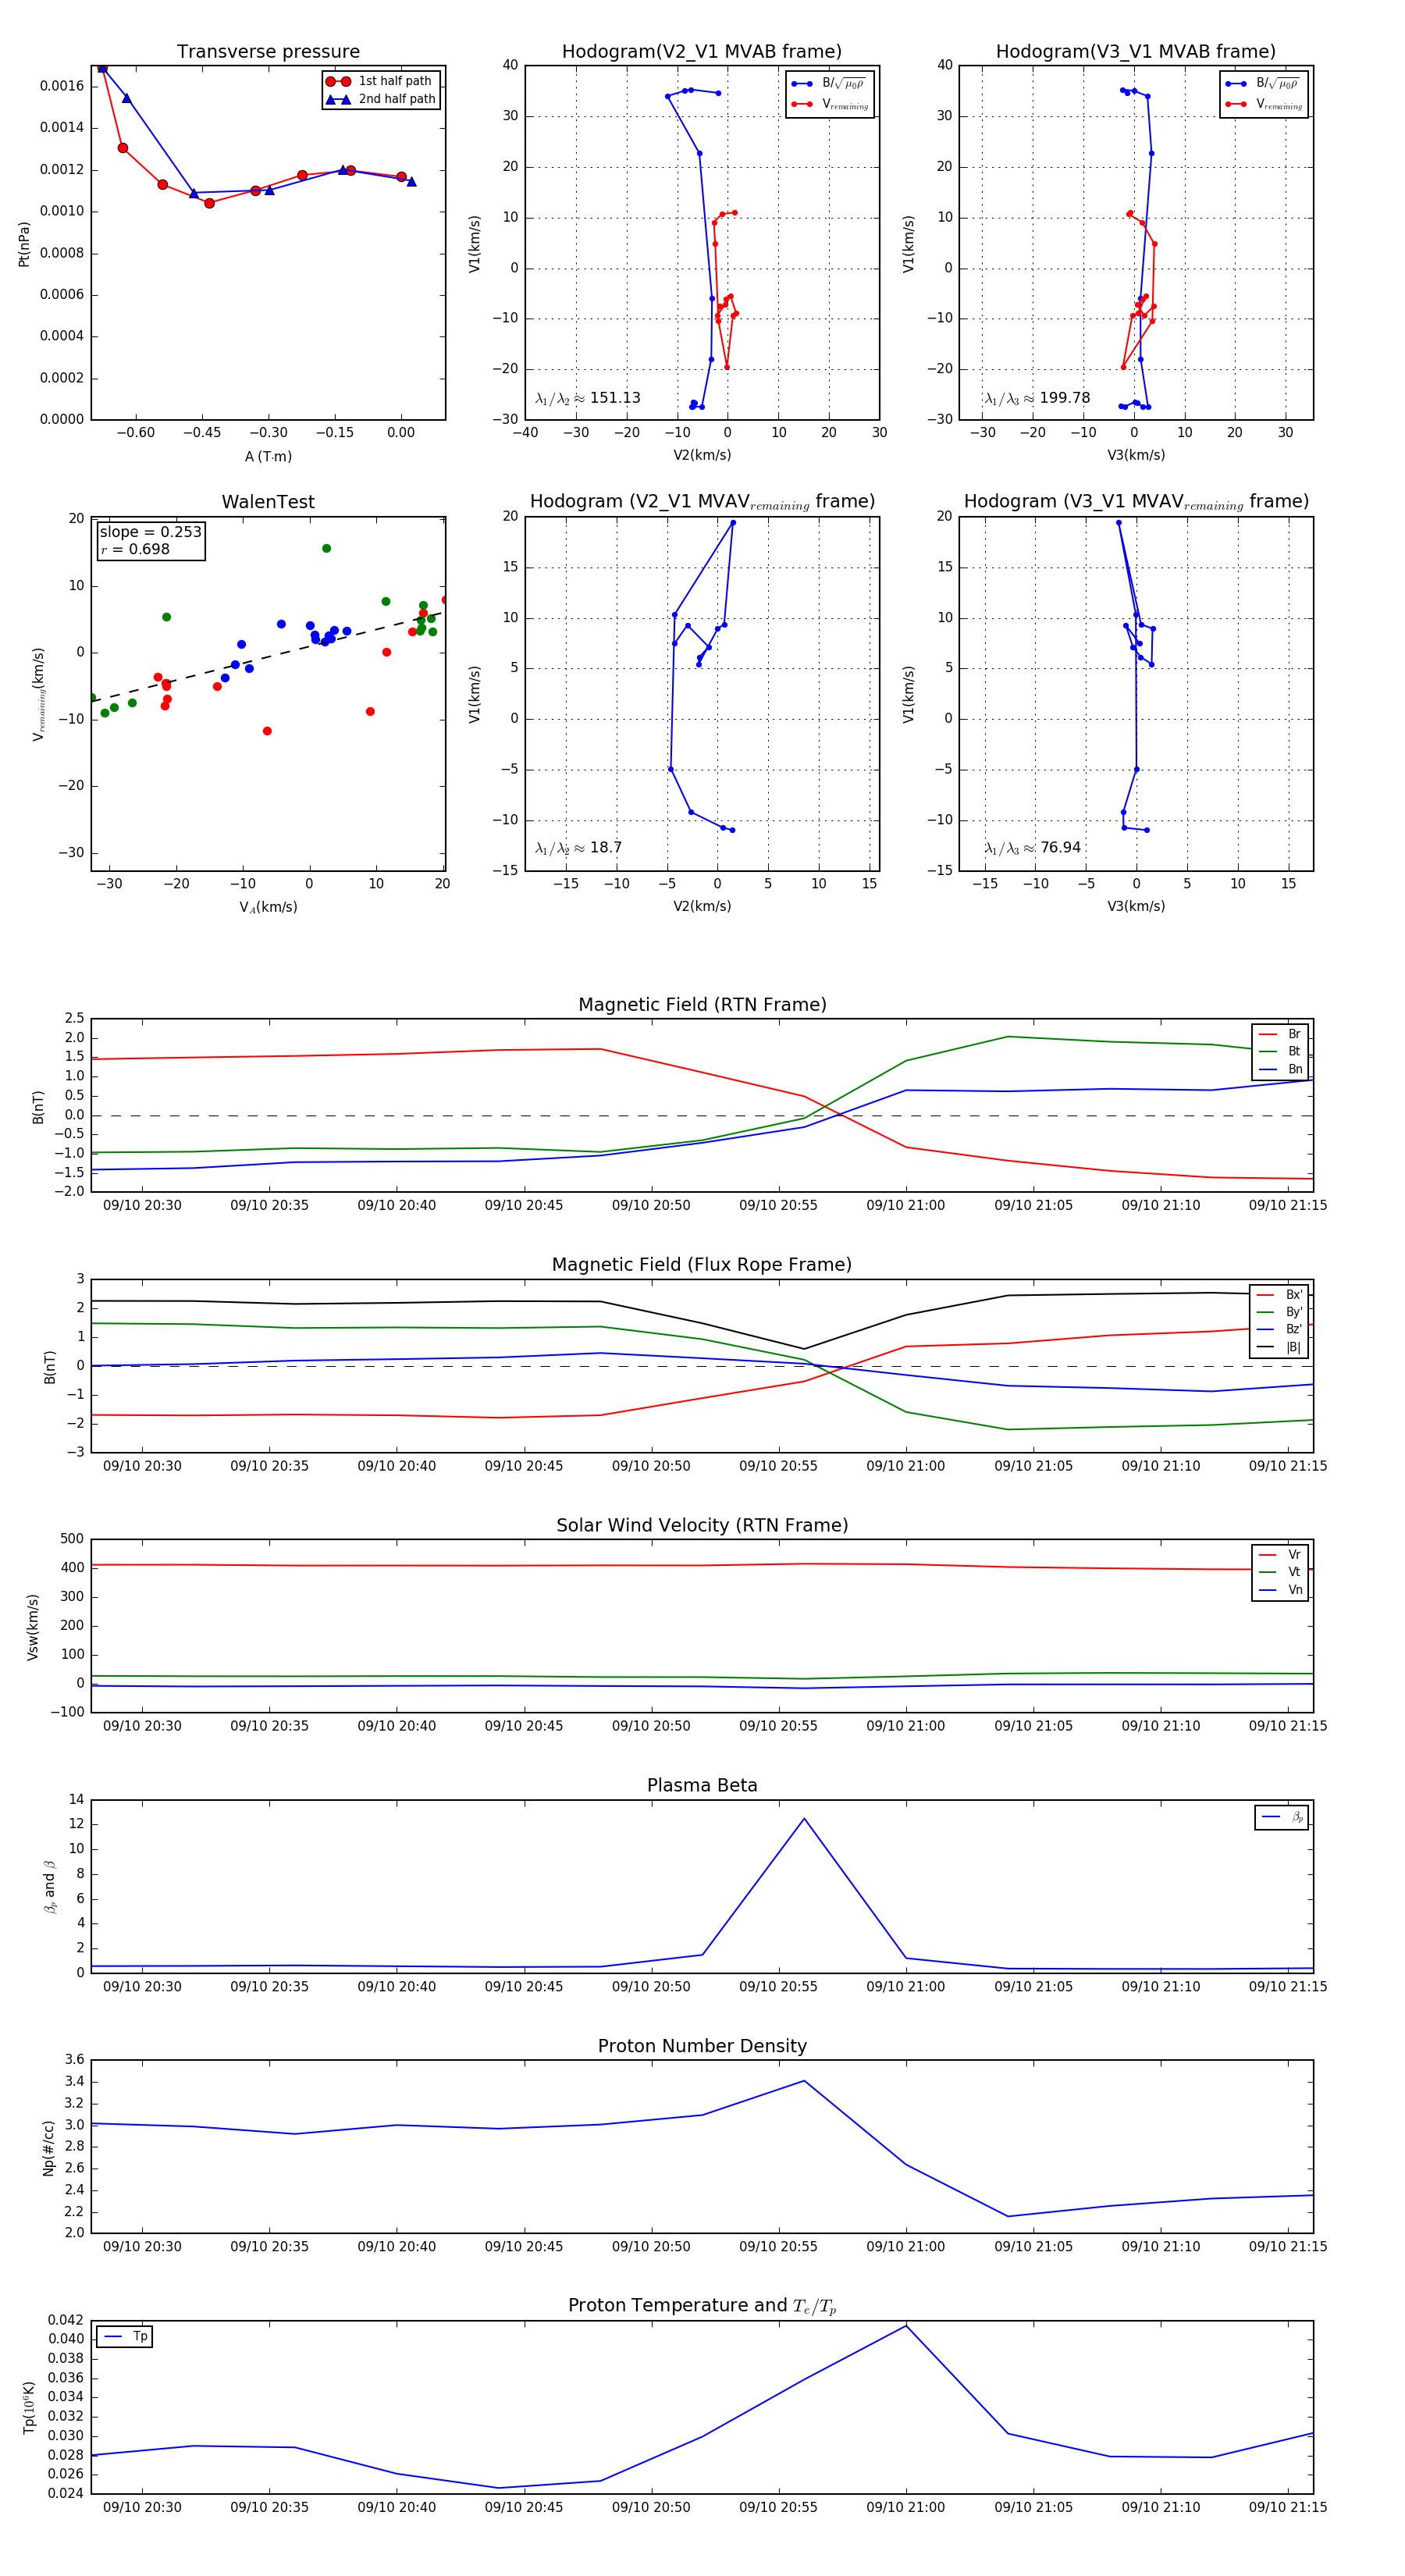Click eigenvalue ratio text '151.13'
This screenshot has width=1405, height=2576.
[x=615, y=398]
